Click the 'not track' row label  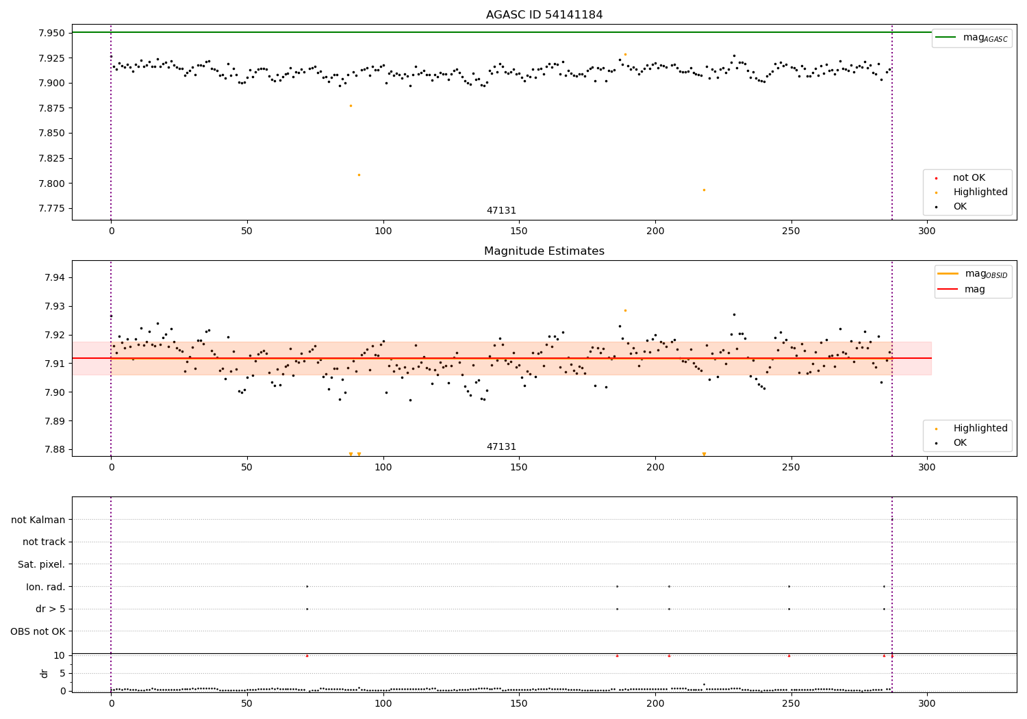[44, 542]
